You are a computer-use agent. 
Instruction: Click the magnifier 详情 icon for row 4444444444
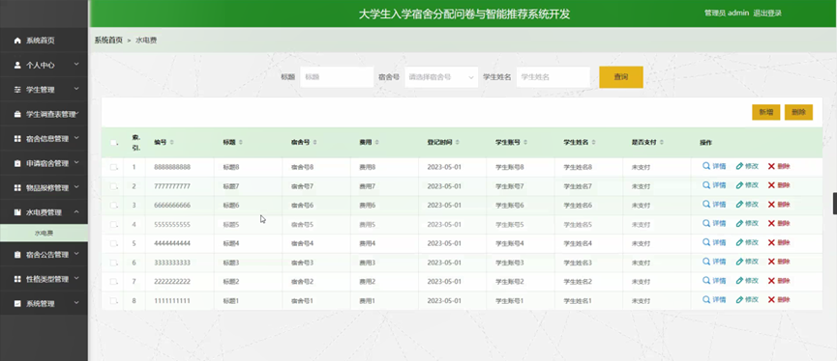[705, 242]
